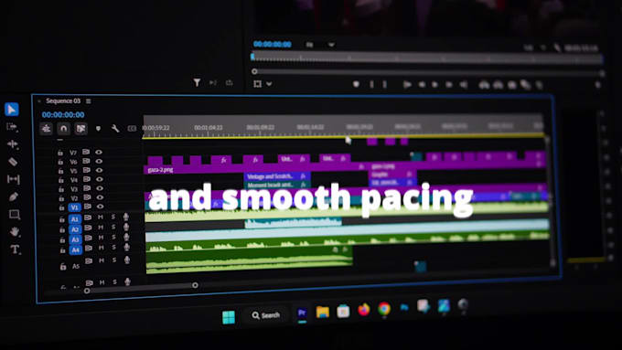Toggle lock on track A5

point(63,267)
